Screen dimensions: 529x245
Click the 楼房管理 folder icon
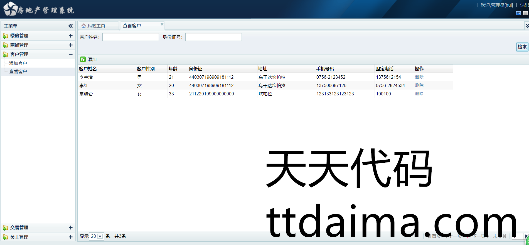click(x=5, y=36)
